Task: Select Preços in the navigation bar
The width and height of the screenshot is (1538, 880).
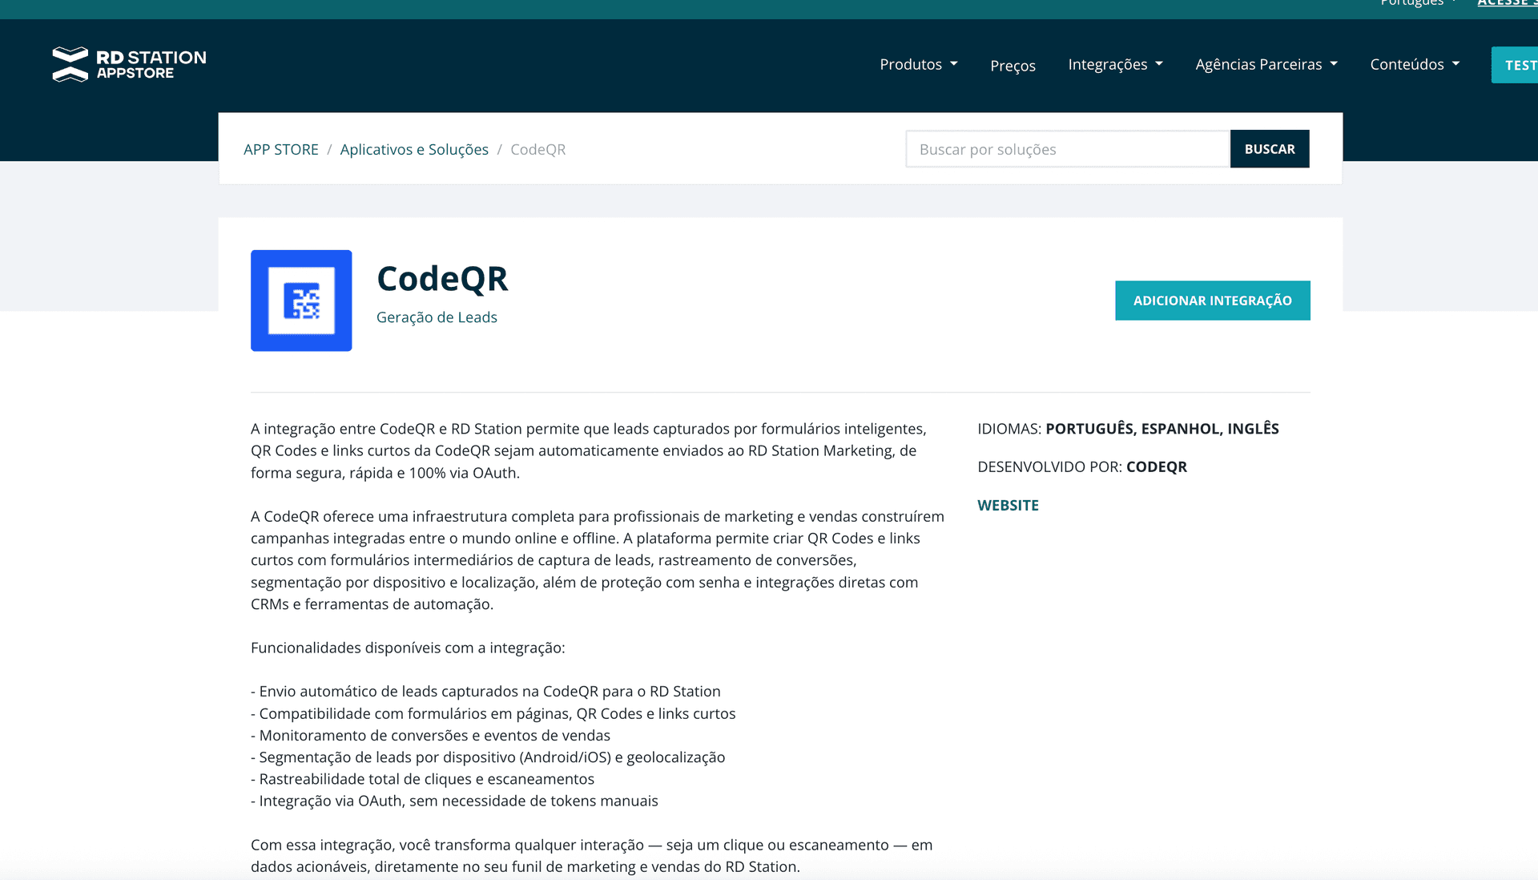Action: click(x=1013, y=65)
